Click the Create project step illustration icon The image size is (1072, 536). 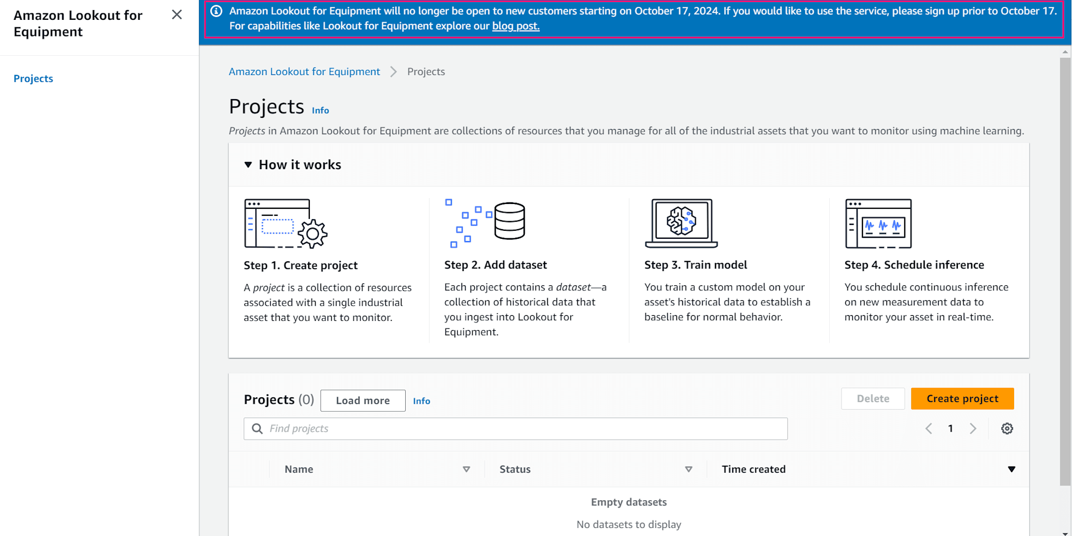pyautogui.click(x=286, y=224)
